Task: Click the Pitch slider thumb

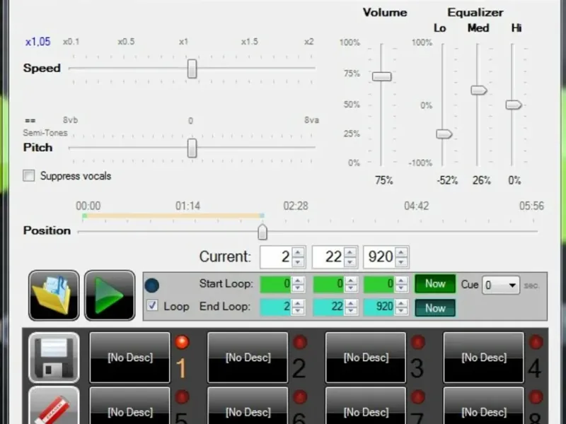Action: point(192,148)
